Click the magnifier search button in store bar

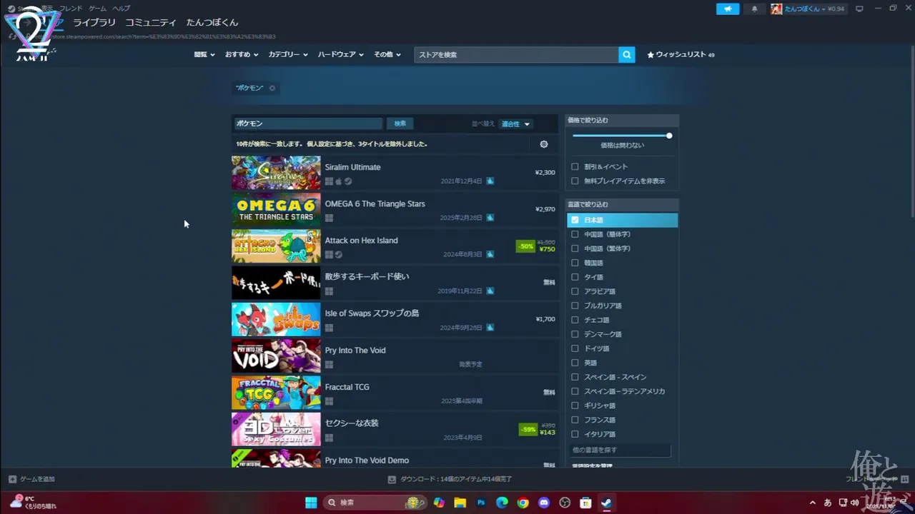coord(627,54)
